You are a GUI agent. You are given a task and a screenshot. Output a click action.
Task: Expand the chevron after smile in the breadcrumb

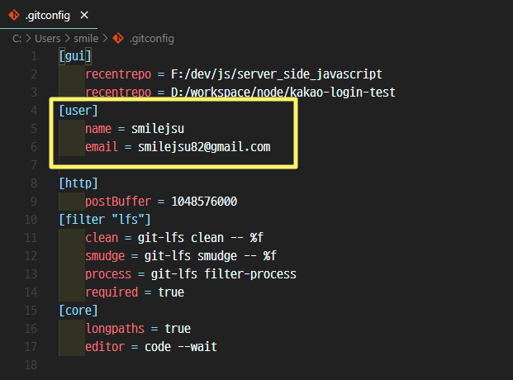pos(105,39)
